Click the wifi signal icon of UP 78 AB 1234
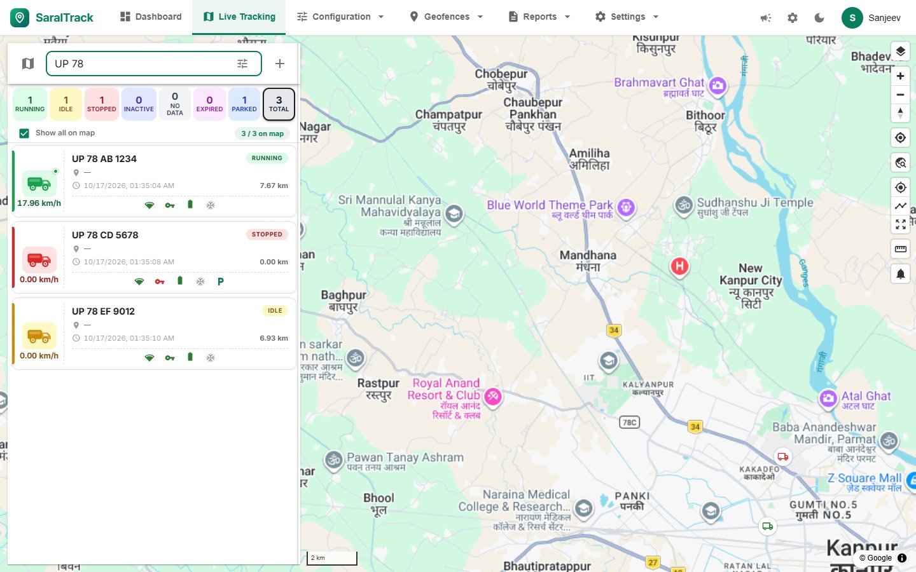This screenshot has width=916, height=572. [149, 205]
